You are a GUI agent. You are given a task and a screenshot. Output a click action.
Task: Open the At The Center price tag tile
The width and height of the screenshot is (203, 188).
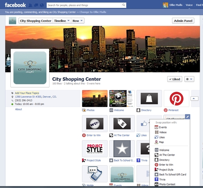pos(122,124)
